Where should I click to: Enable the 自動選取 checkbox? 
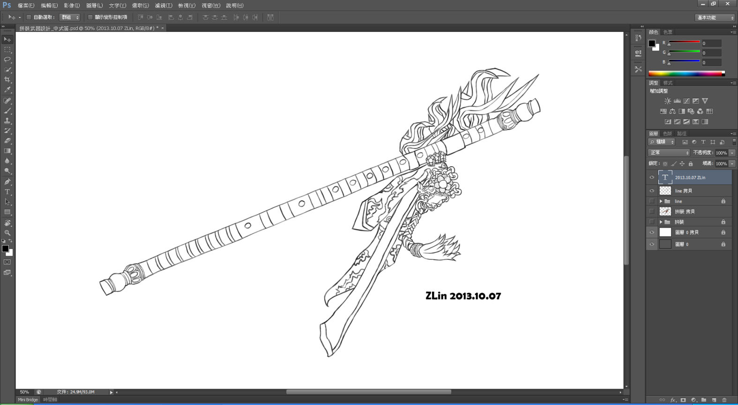coord(29,17)
